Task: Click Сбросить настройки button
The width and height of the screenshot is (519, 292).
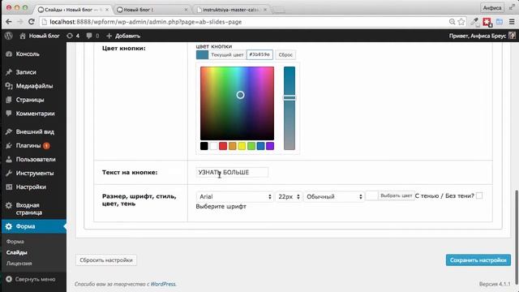Action: (106, 260)
